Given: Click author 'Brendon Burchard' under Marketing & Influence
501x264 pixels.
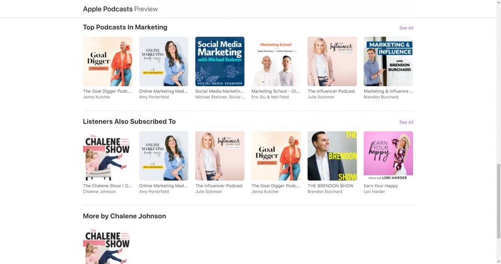Looking at the screenshot, I should [x=381, y=97].
